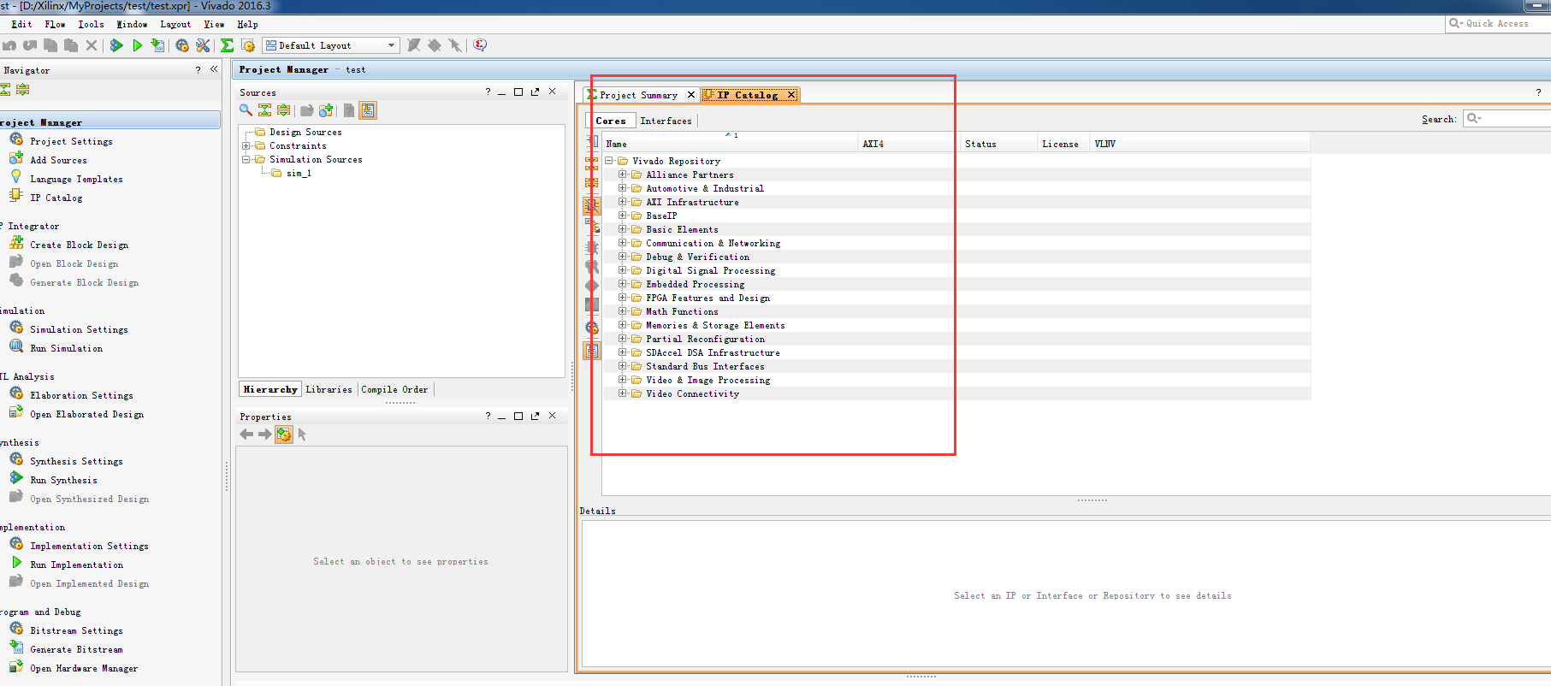Toggle the highlighted bottom icon in IP Catalog sidebar

[x=592, y=351]
